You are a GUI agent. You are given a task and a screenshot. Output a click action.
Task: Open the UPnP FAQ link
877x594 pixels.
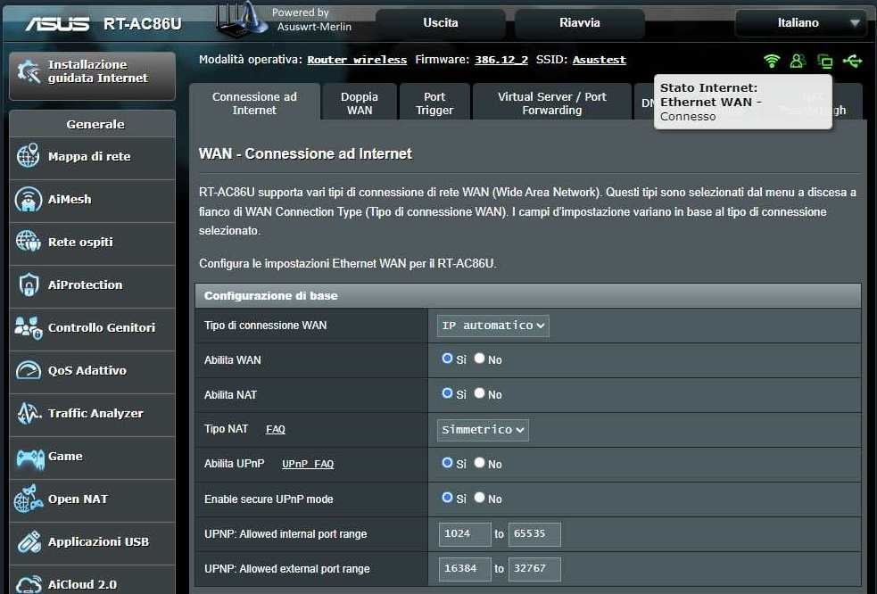point(308,464)
